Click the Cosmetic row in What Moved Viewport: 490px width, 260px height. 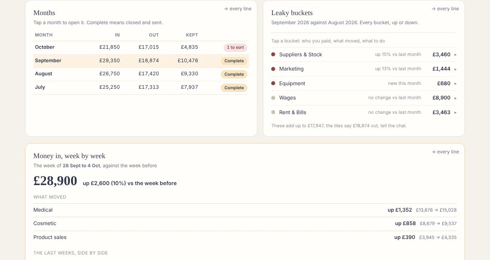click(x=245, y=224)
